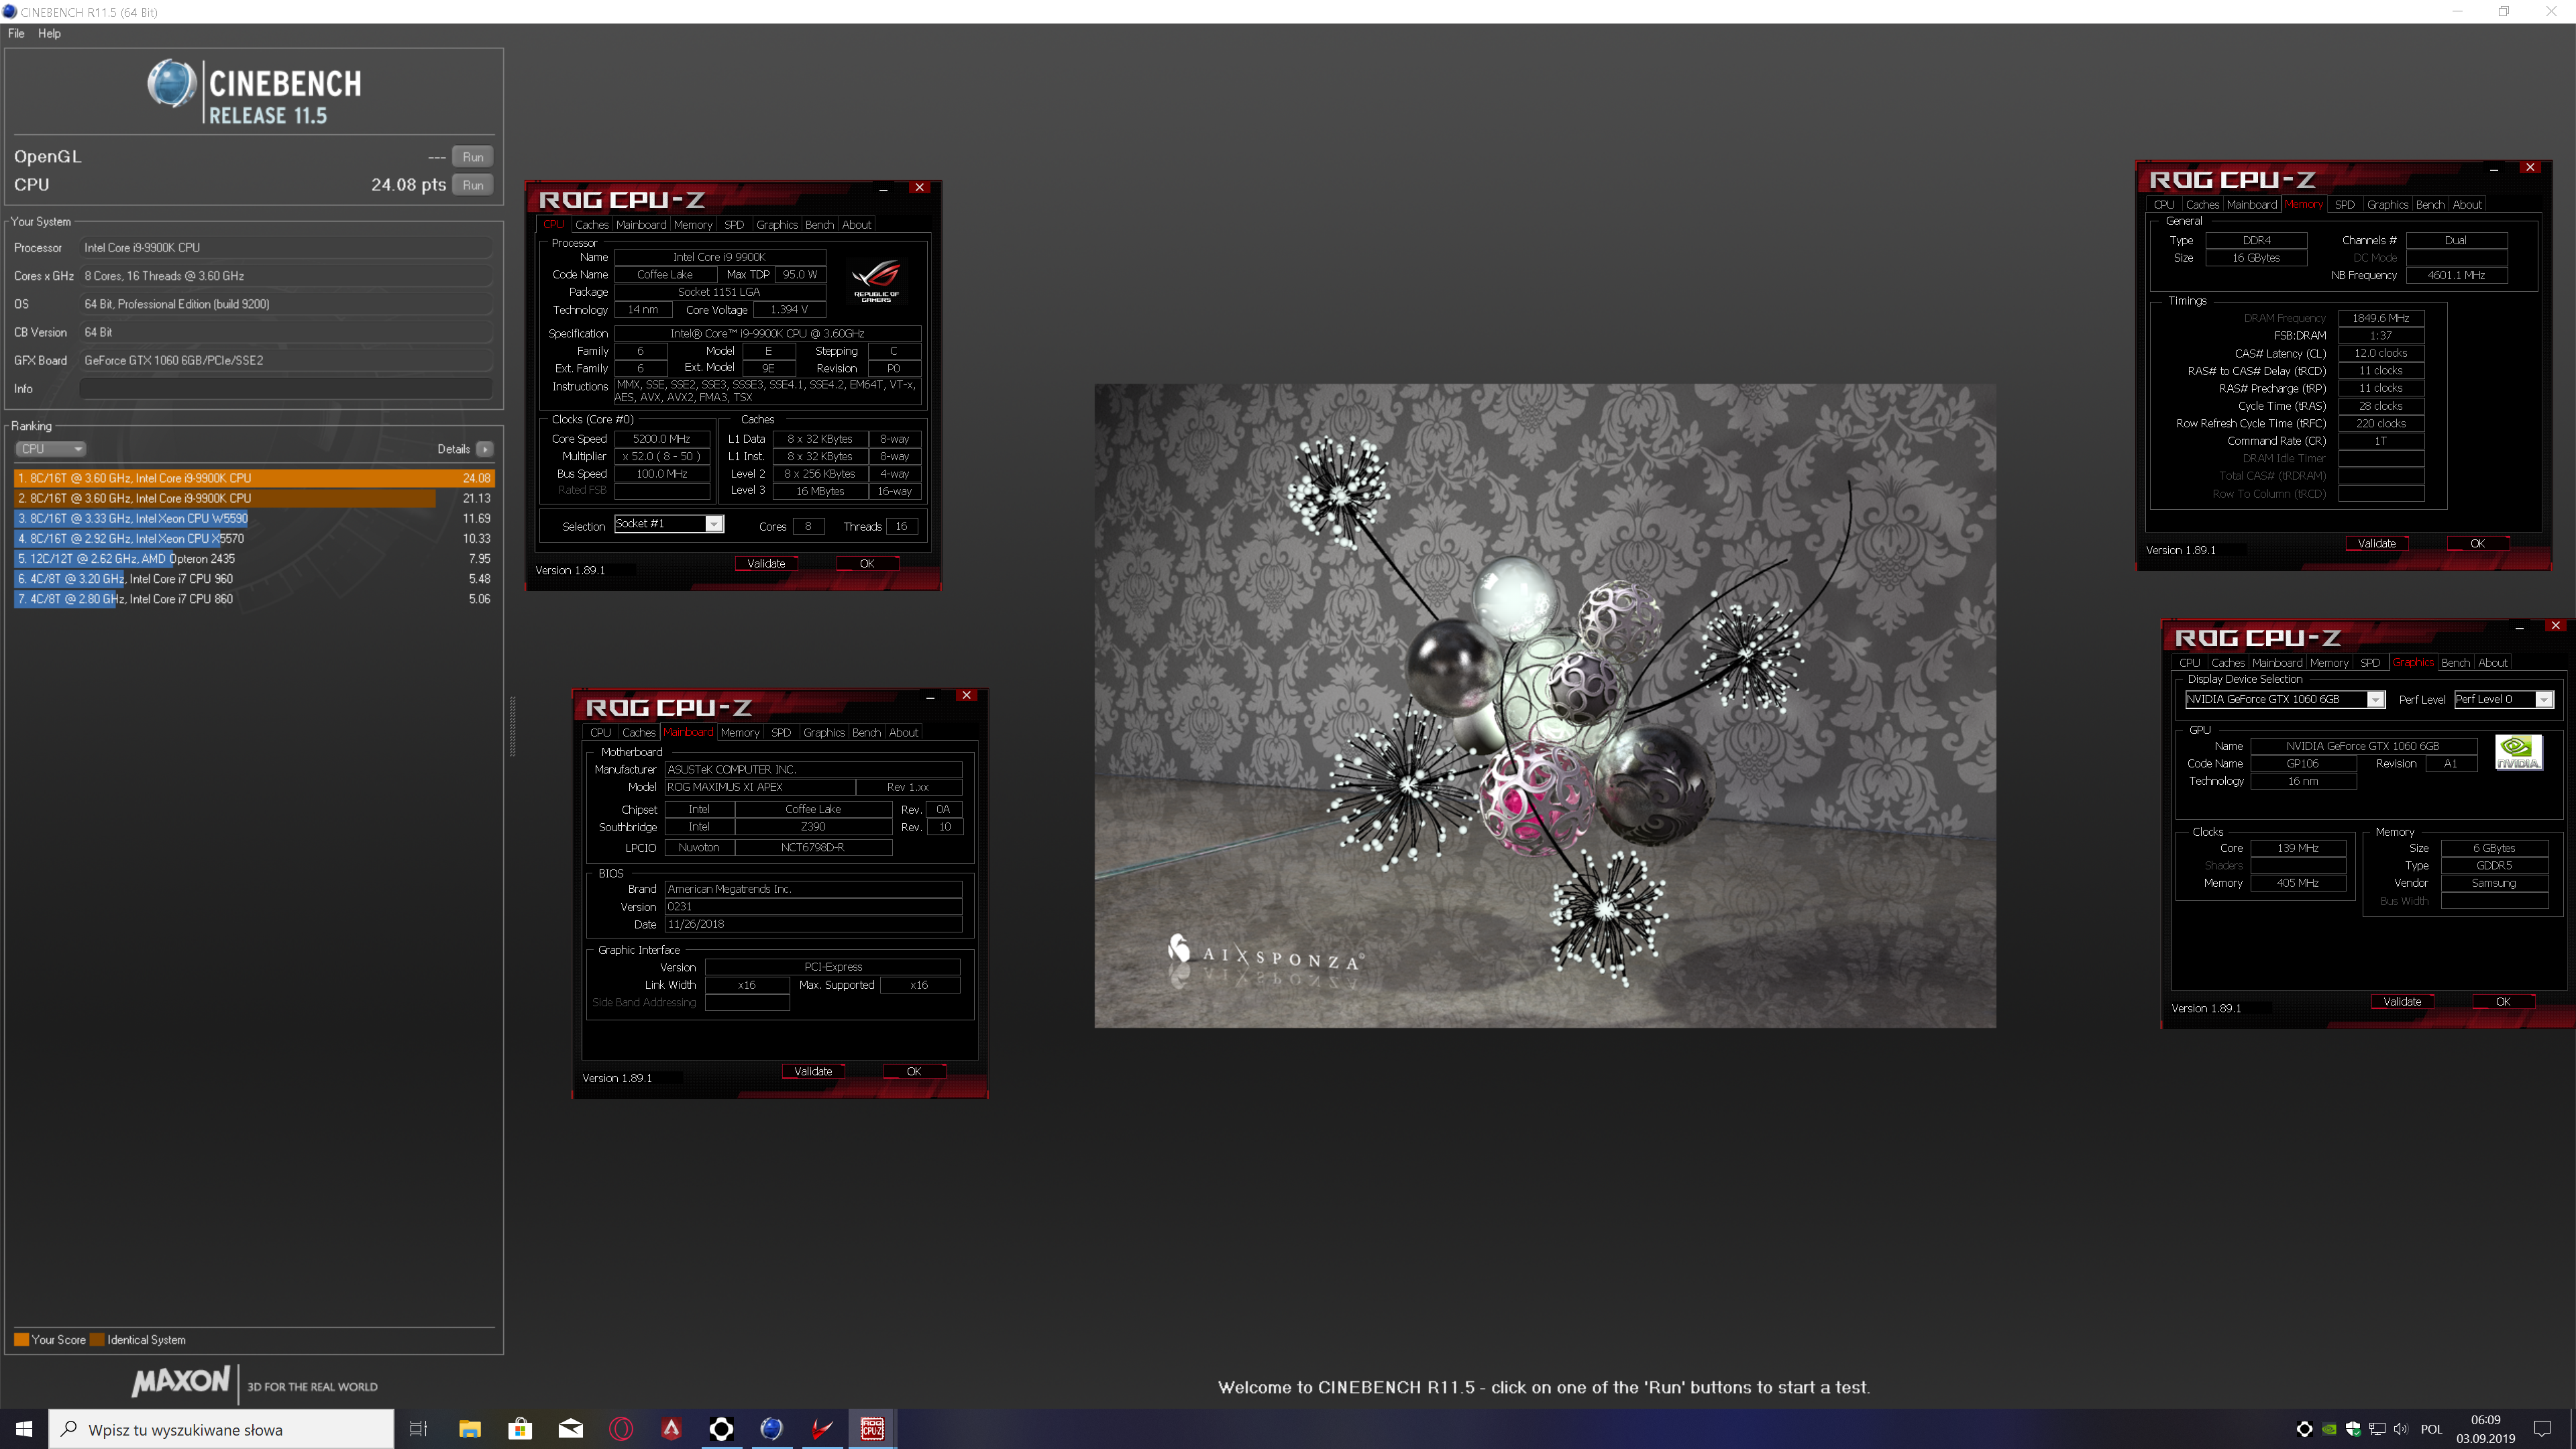Open the Socket #1 selection dropdown
Image resolution: width=2576 pixels, height=1449 pixels.
click(668, 524)
